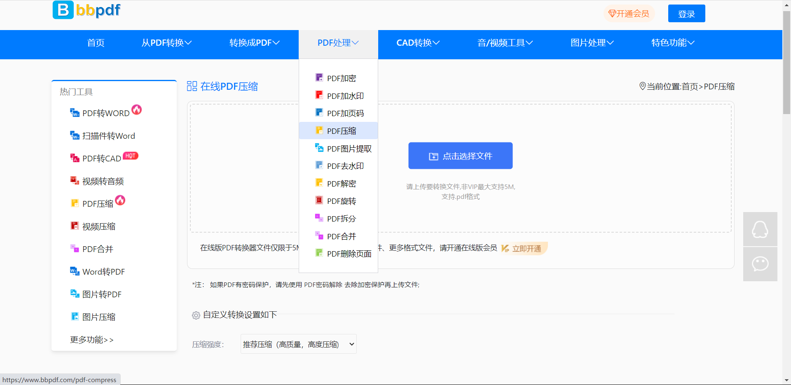Image resolution: width=791 pixels, height=385 pixels.
Task: Go to 首页 in navigation bar
Action: point(96,43)
